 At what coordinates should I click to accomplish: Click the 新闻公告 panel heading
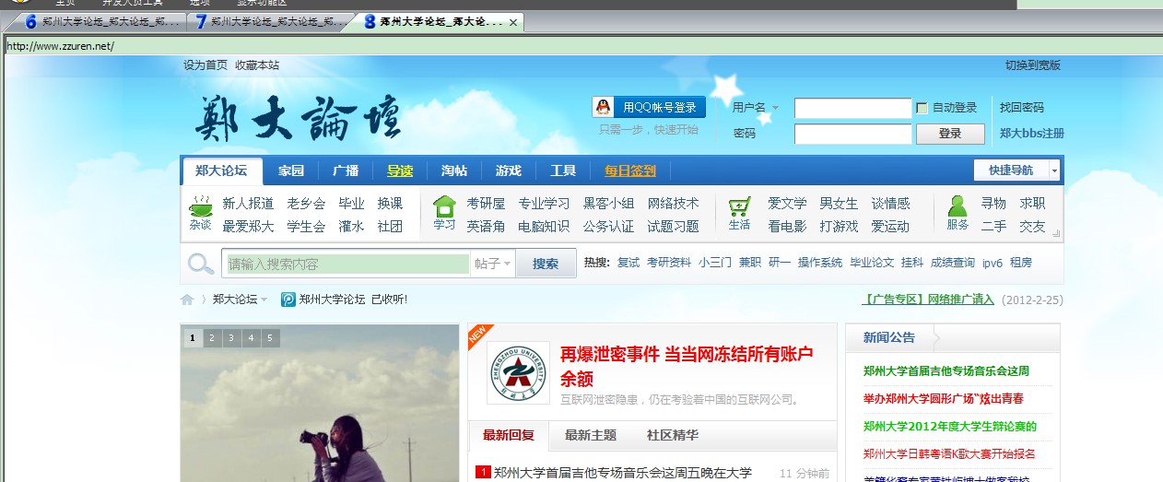(x=889, y=338)
